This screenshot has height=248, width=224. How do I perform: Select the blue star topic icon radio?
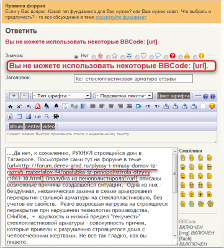click(108, 56)
